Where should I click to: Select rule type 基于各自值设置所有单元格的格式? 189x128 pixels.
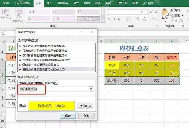click(56, 46)
